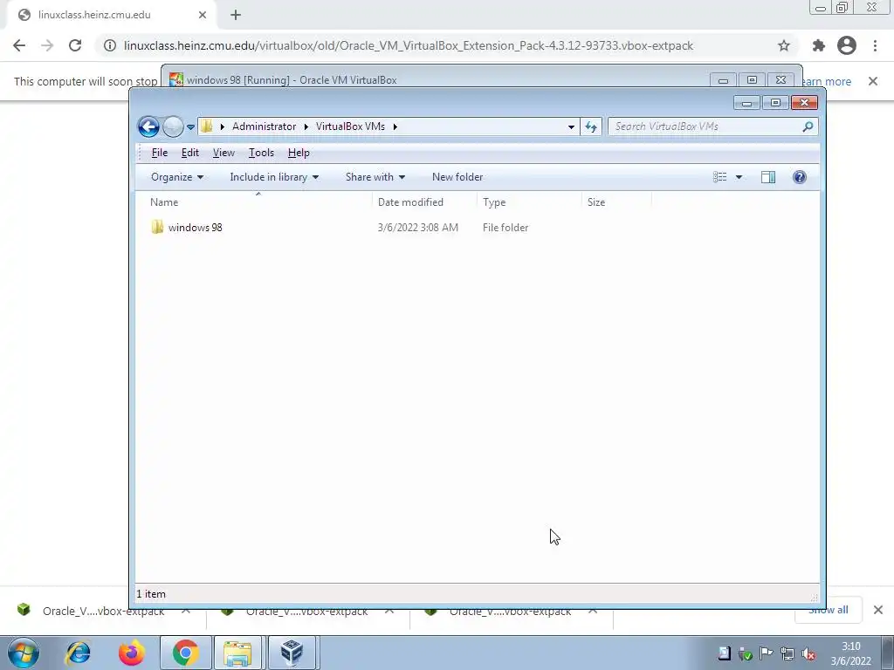Go back in the Explorer window
The height and width of the screenshot is (670, 894).
pyautogui.click(x=148, y=126)
